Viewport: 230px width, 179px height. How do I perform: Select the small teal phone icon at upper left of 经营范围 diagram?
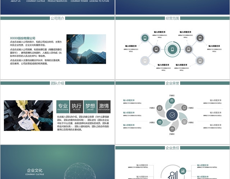point(145,38)
